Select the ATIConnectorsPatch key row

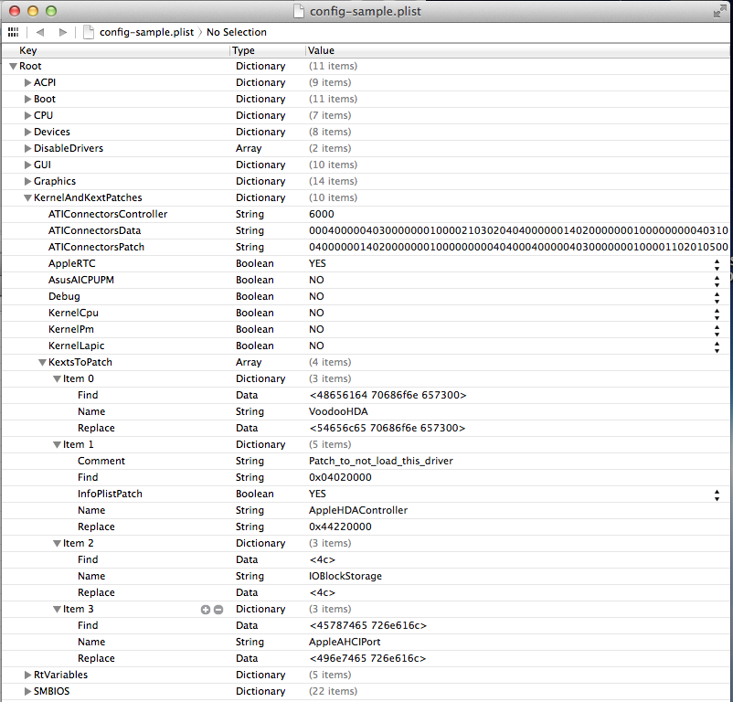pos(96,247)
